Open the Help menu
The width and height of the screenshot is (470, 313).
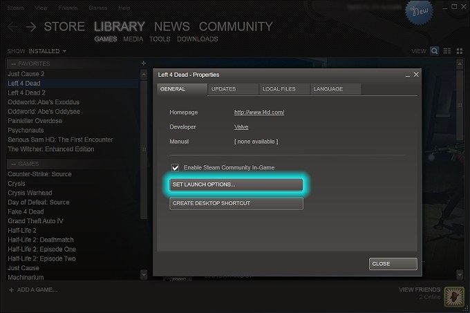coord(124,8)
